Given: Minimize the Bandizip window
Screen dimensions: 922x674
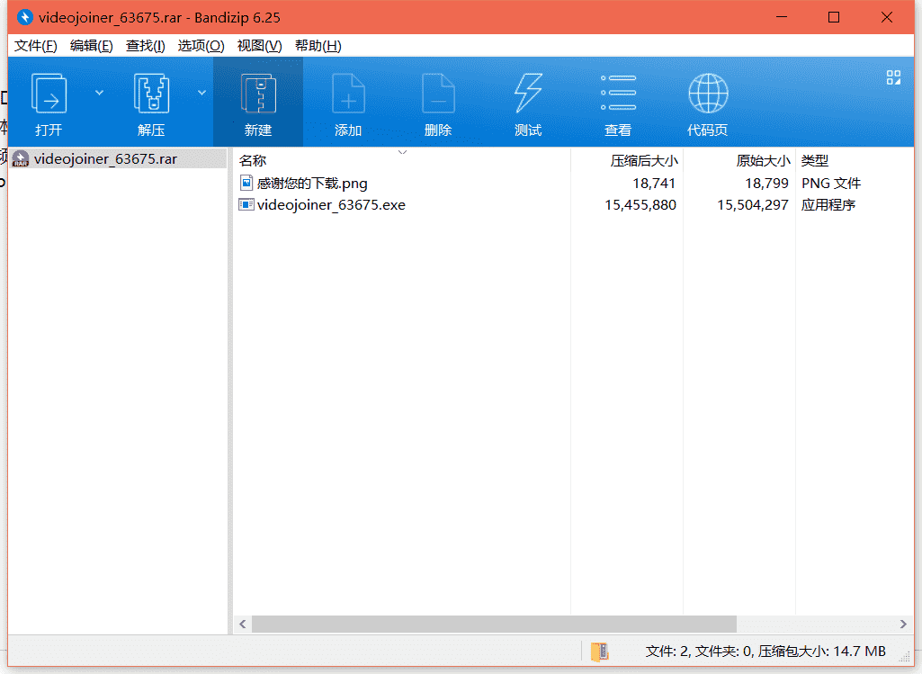Looking at the screenshot, I should [782, 17].
